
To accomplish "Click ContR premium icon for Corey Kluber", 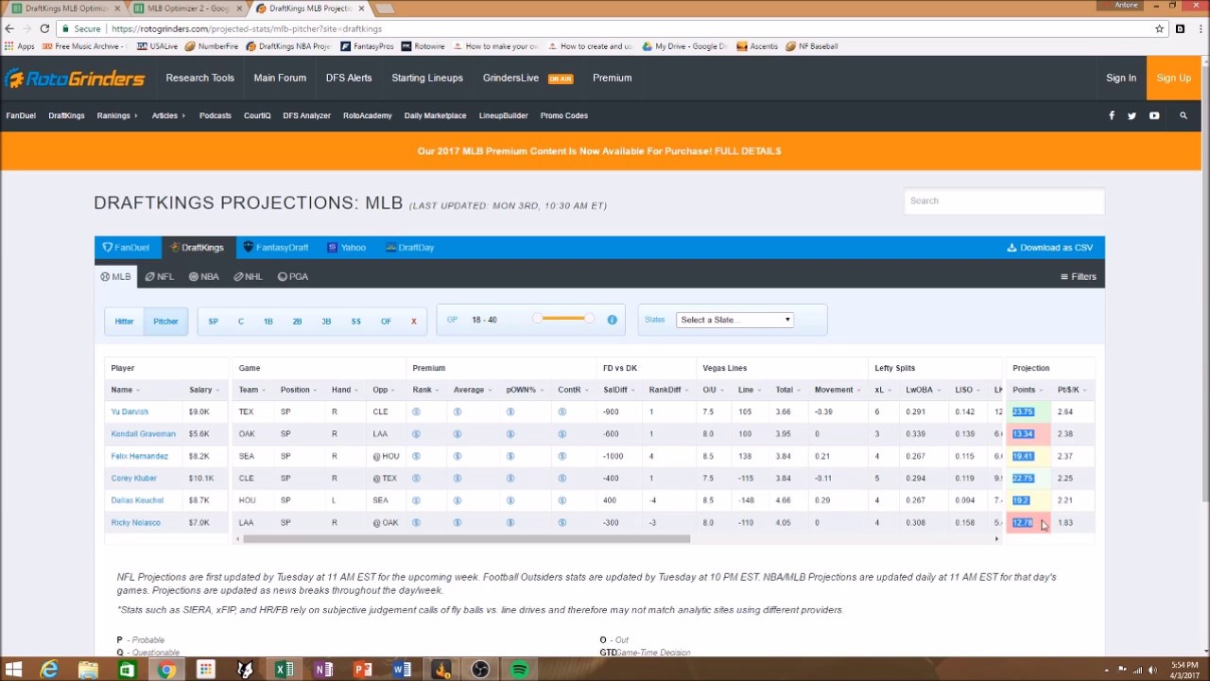I will 562,479.
